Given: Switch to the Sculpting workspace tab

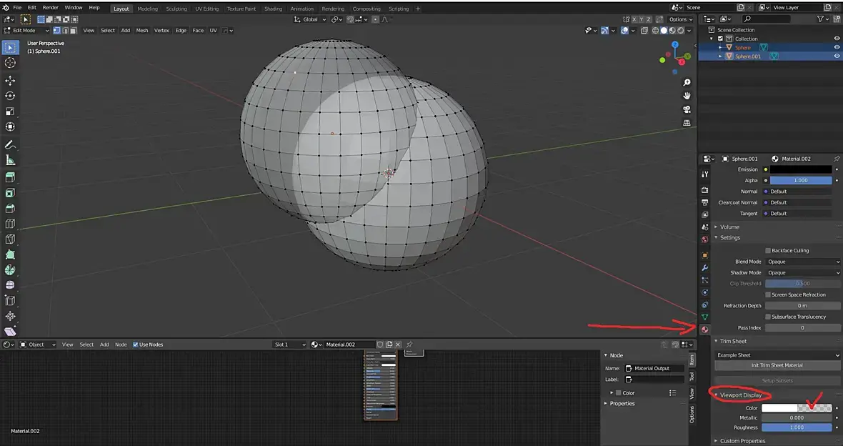Looking at the screenshot, I should tap(176, 9).
